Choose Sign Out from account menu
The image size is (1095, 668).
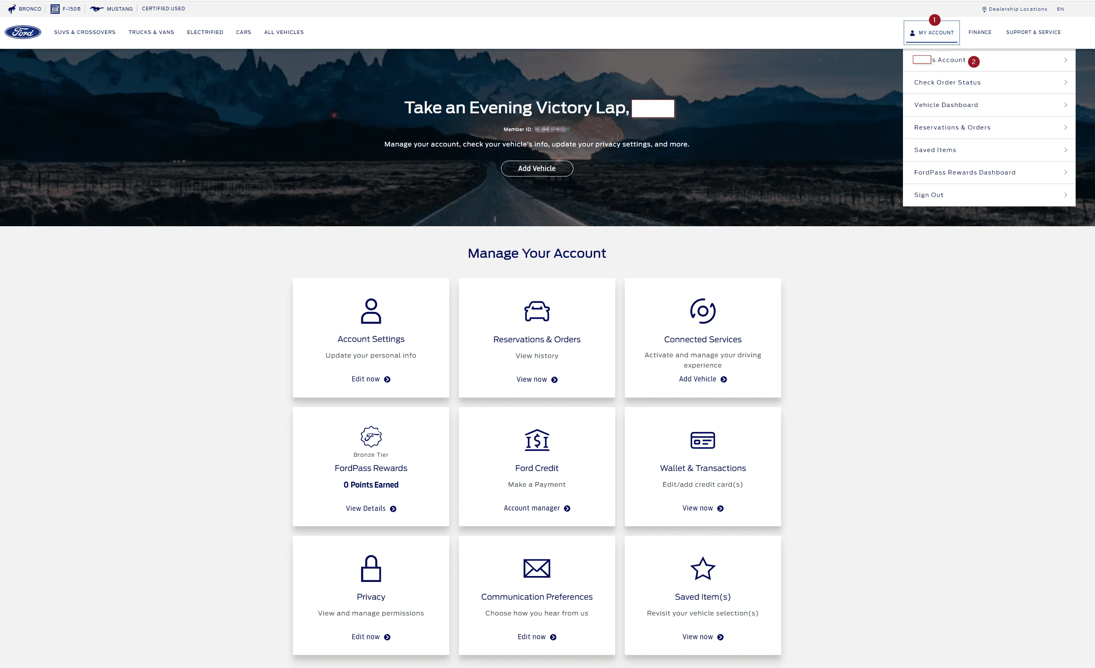(989, 195)
